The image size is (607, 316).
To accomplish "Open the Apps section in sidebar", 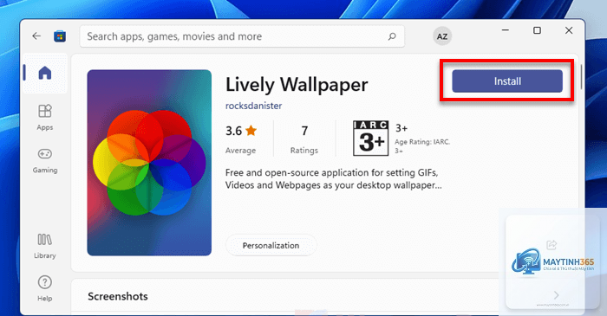I will [x=45, y=118].
